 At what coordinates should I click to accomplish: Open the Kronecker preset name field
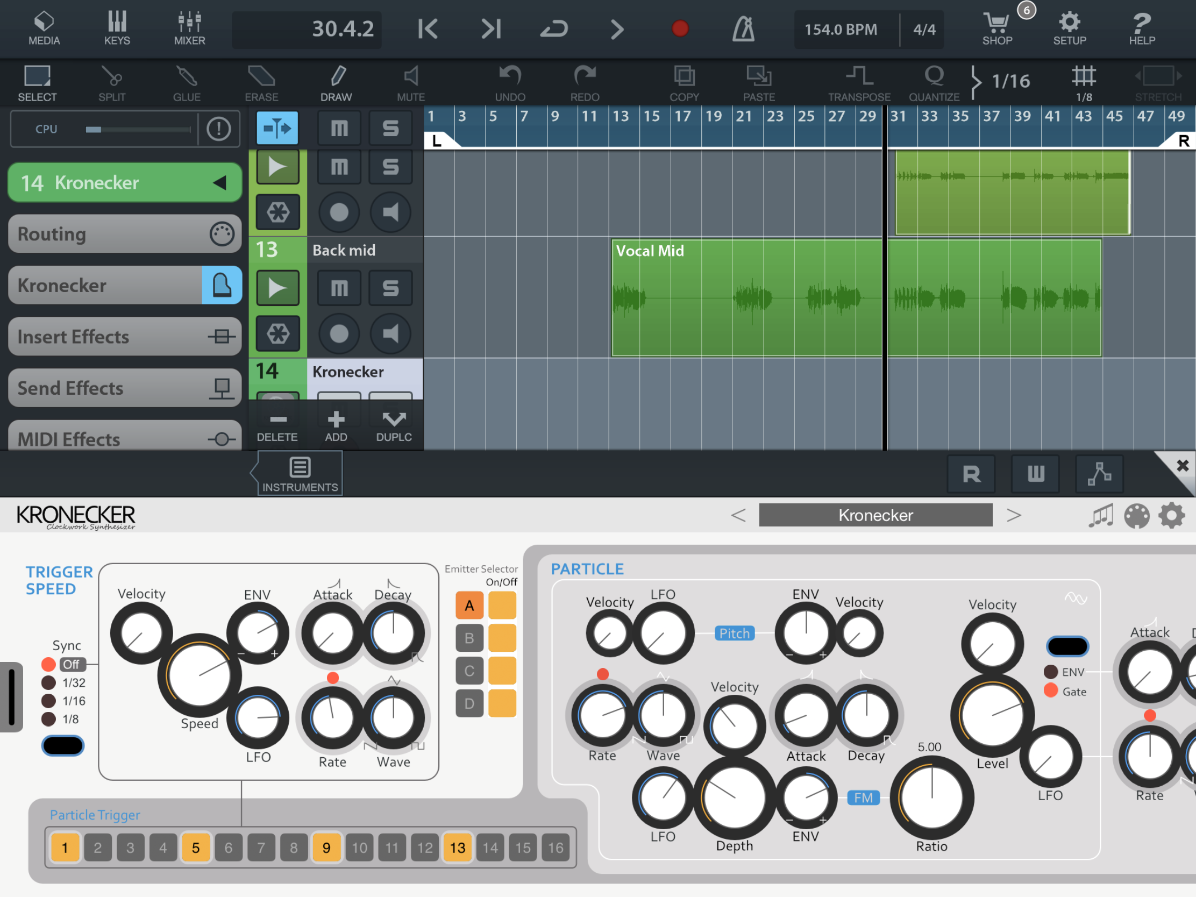pos(875,515)
